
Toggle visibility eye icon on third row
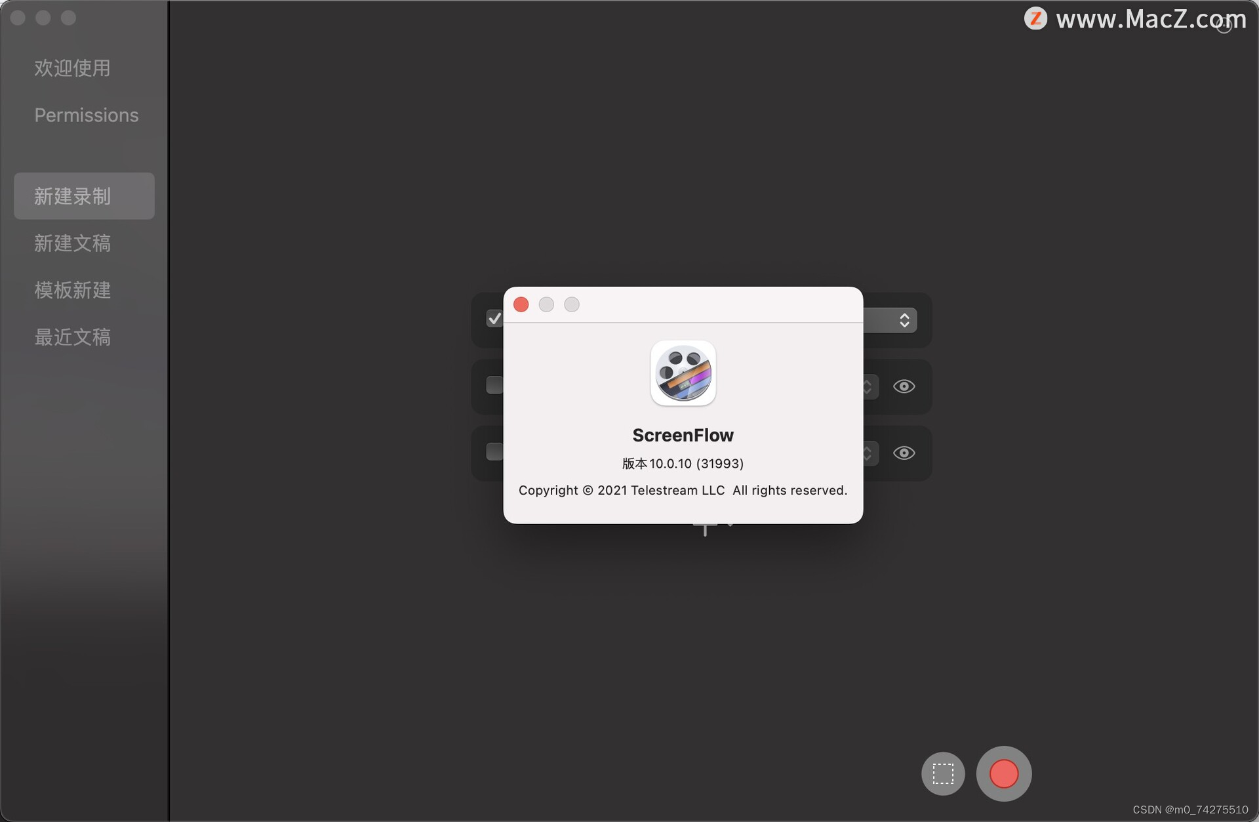[x=904, y=452]
